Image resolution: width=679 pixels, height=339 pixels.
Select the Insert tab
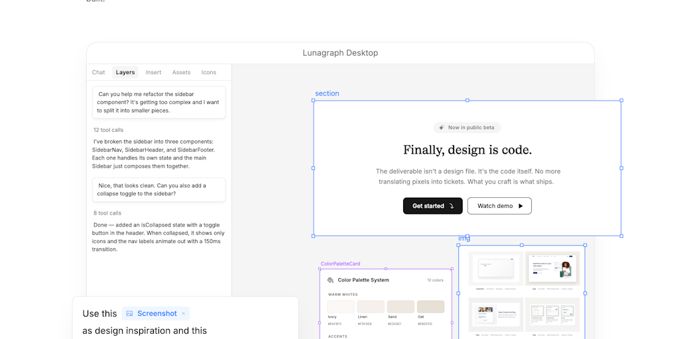153,72
